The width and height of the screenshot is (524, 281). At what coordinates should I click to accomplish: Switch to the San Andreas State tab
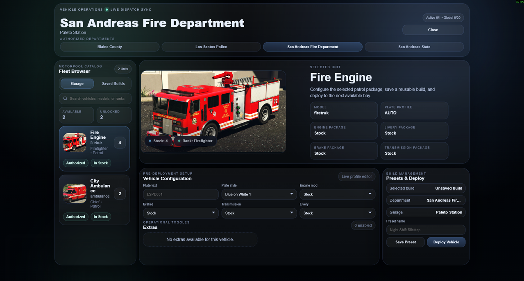click(414, 47)
